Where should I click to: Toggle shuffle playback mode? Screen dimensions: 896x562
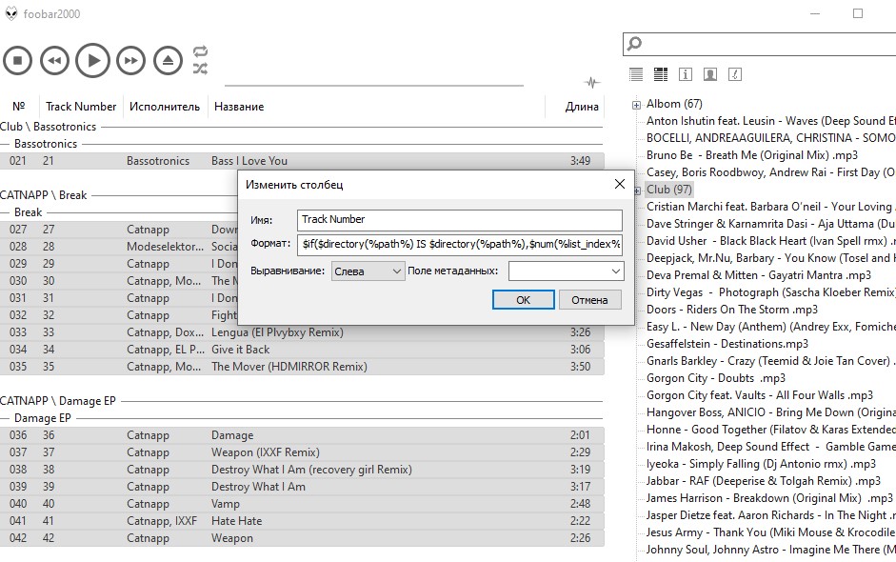pos(200,69)
